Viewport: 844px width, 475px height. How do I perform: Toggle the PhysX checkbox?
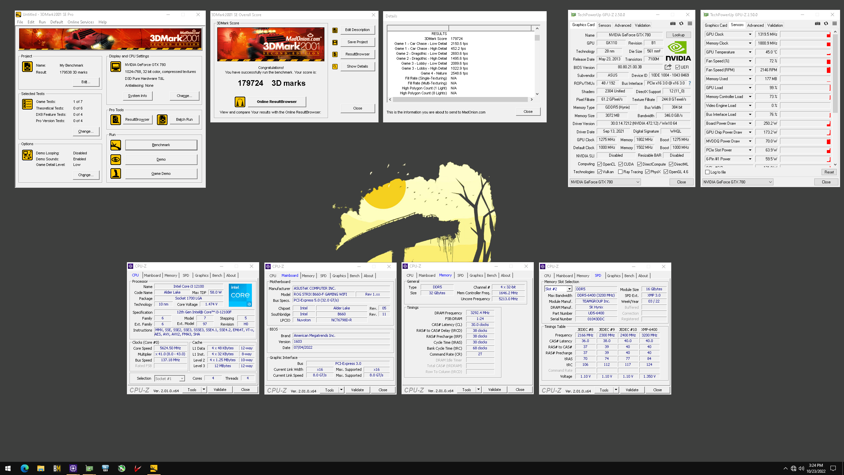(x=647, y=172)
